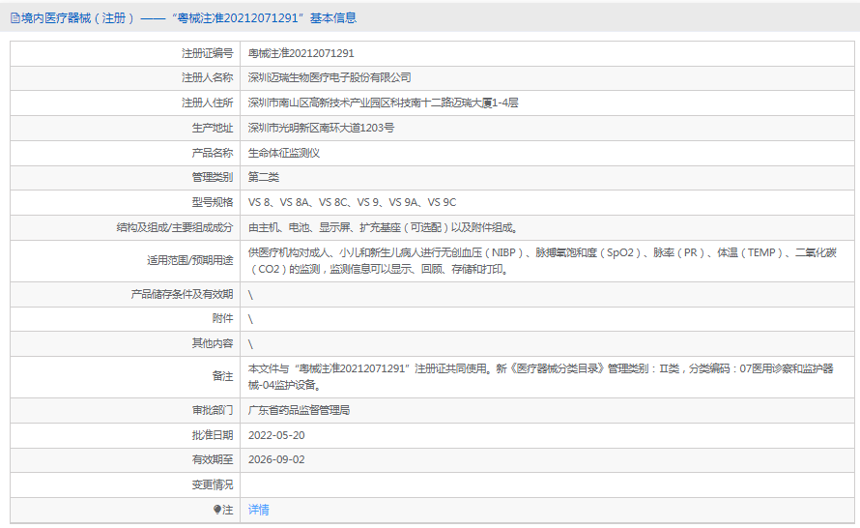860x528 pixels.
Task: Select expiry date 2026-09-02
Action: tap(276, 460)
